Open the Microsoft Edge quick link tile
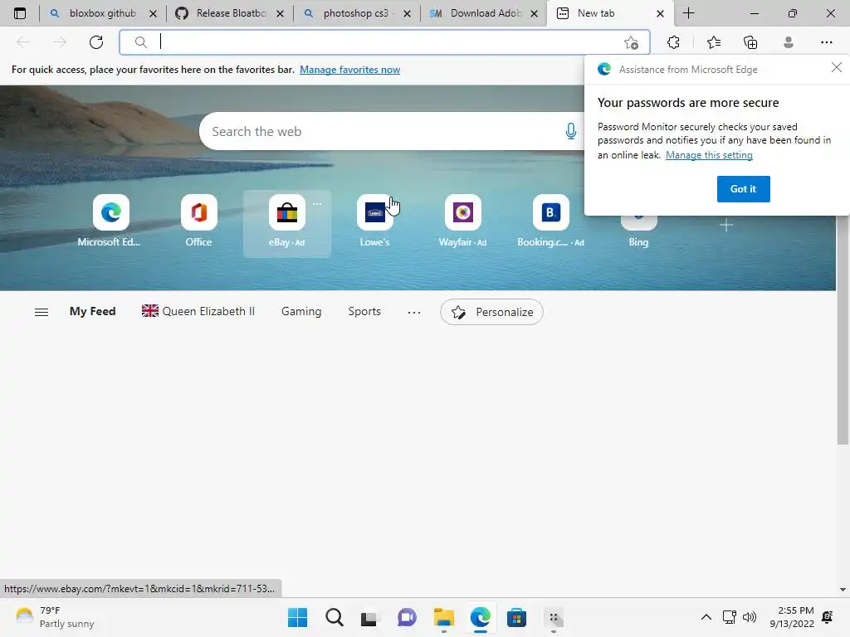Screen dimensions: 850x637 pos(110,222)
